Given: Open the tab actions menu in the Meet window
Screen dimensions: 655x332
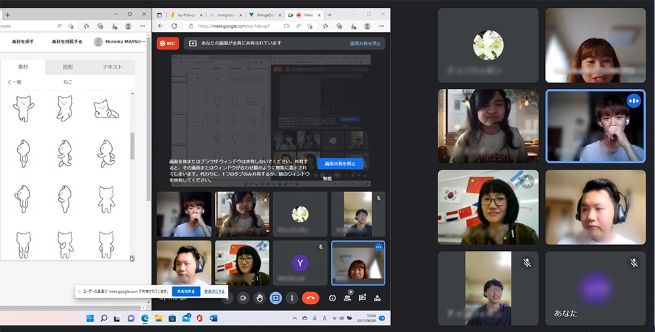Looking at the screenshot, I should pos(159,15).
